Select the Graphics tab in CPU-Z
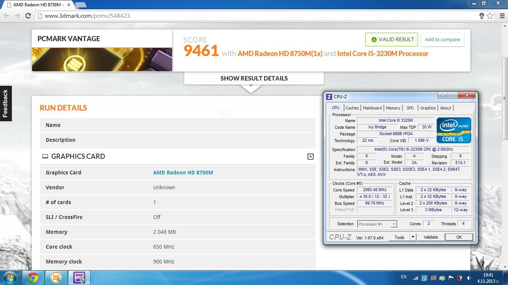508x285 pixels. [x=428, y=108]
